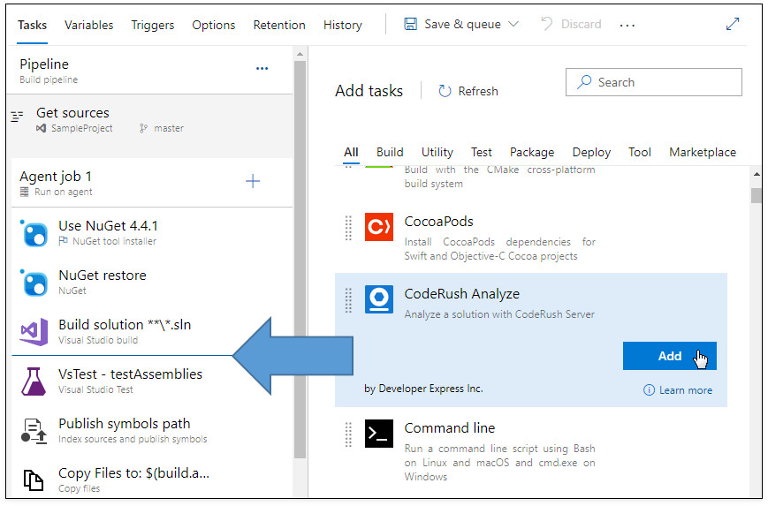
Task: Click the CocoaPods task title
Action: [438, 222]
